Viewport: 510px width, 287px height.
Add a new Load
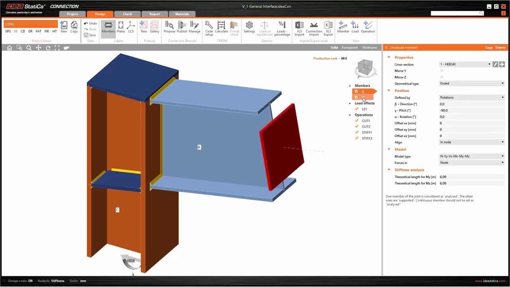pyautogui.click(x=355, y=27)
